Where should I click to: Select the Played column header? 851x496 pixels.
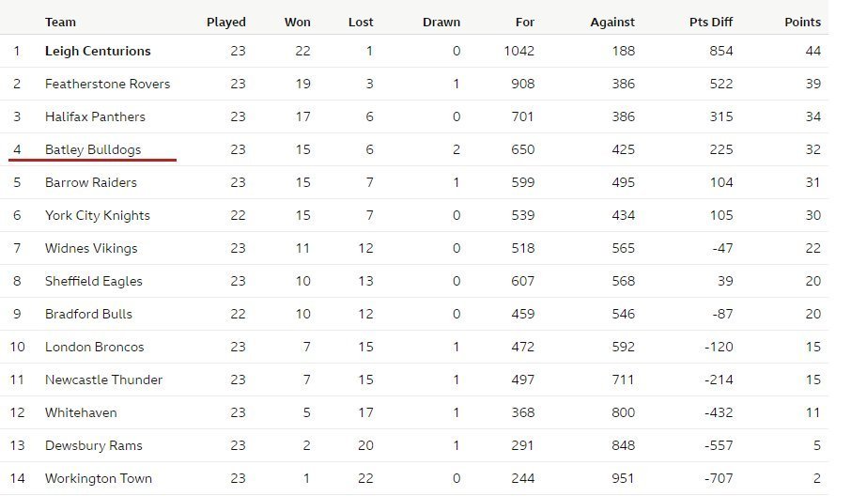[x=225, y=23]
